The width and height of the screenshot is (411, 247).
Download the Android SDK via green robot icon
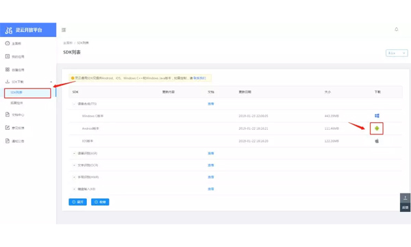coord(377,128)
